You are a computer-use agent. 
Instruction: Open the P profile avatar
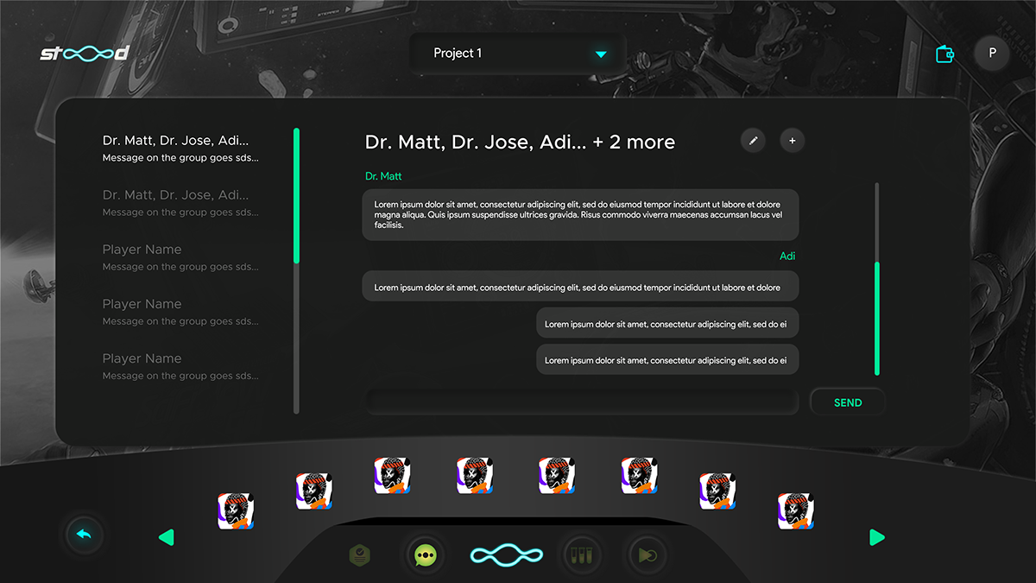992,54
